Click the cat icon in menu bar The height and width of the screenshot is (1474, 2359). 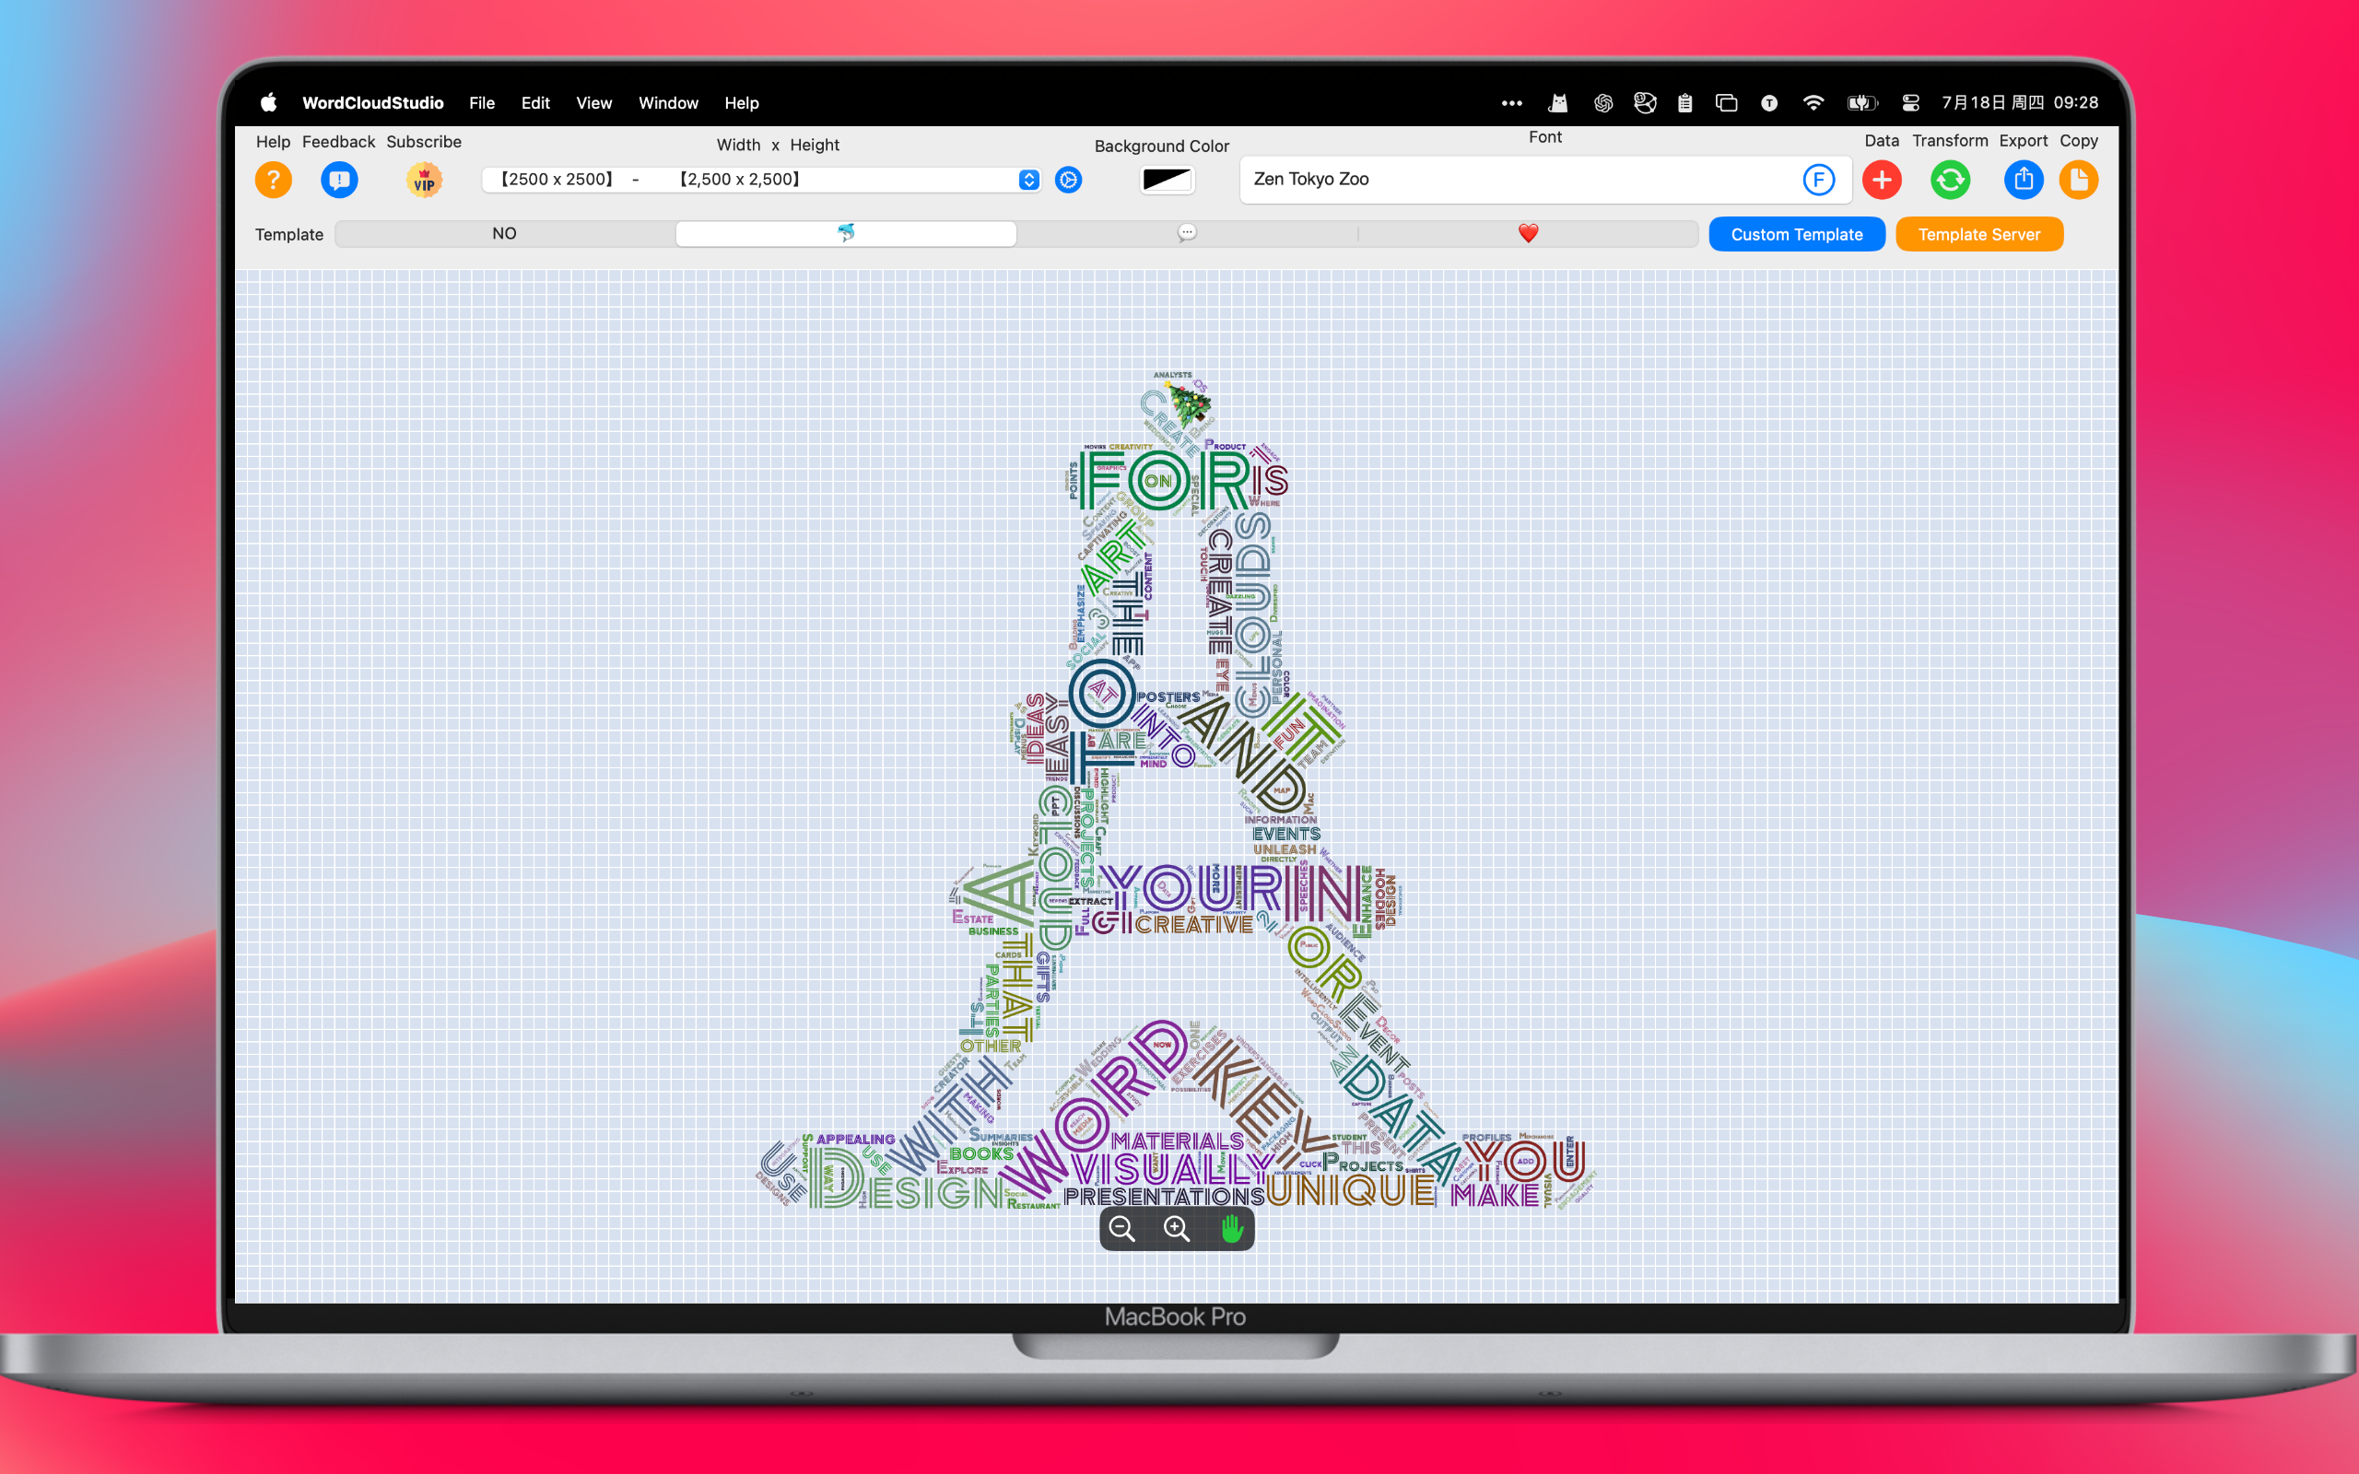(x=1557, y=102)
